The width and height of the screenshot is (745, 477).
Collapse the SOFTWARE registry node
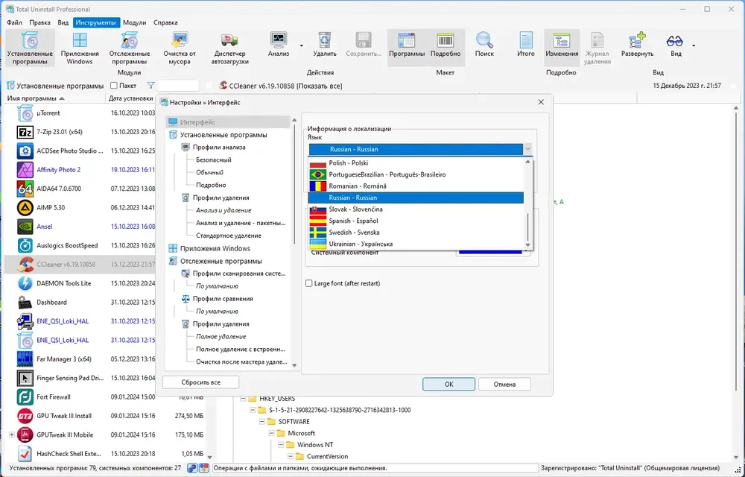(262, 421)
